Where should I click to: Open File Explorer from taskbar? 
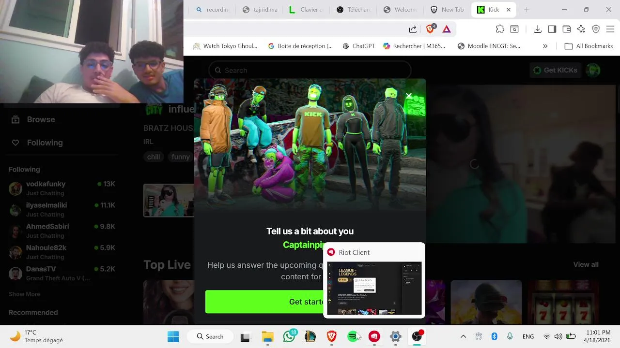coord(267,336)
